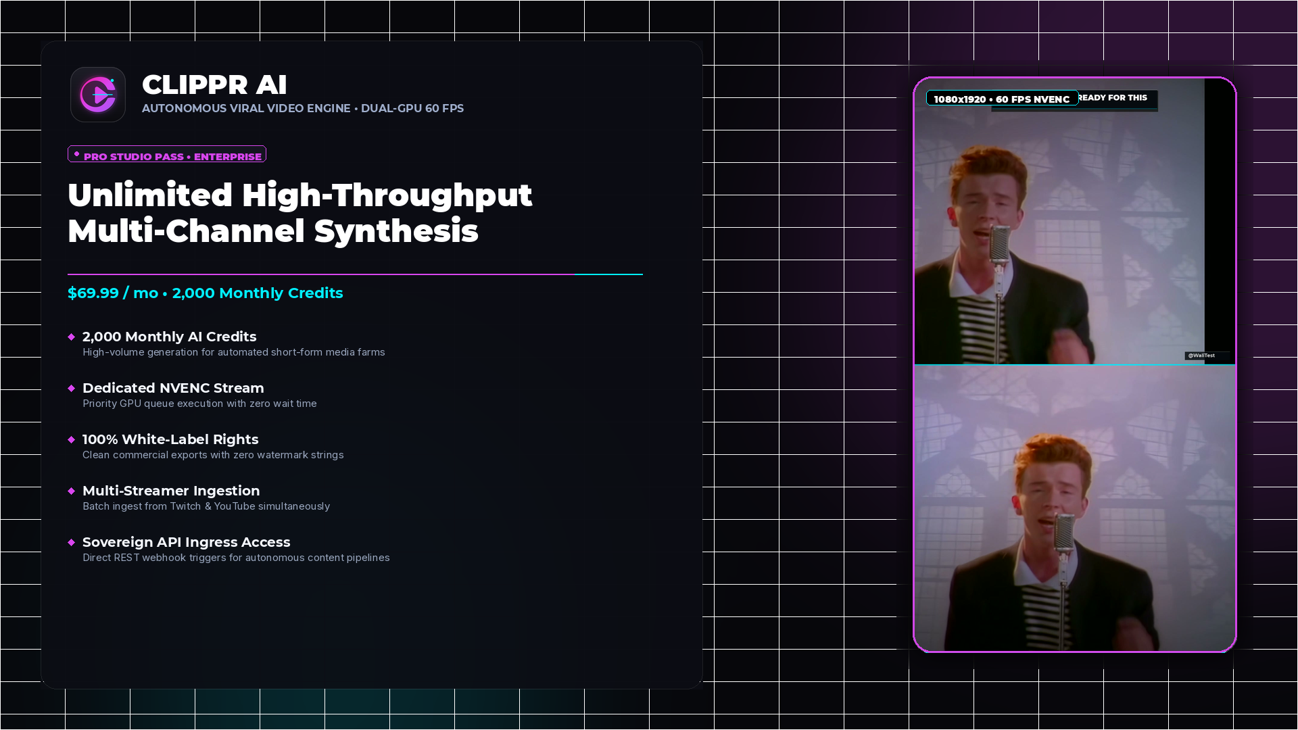Click "High-volume generation for automated short-form media farms"
This screenshot has width=1298, height=730.
pyautogui.click(x=234, y=352)
